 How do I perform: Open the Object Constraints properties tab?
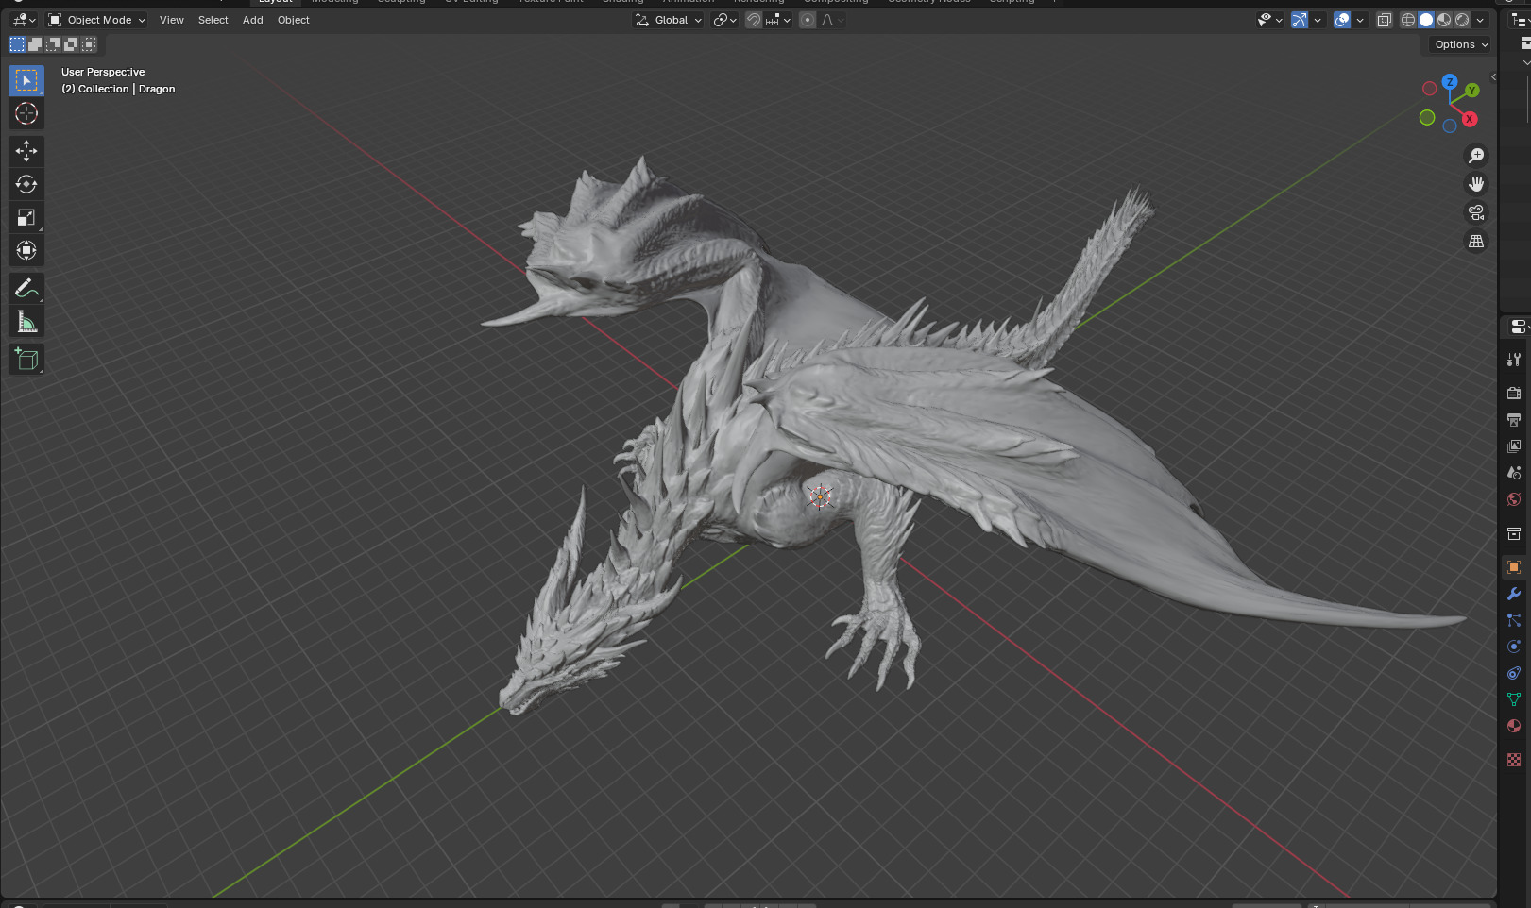point(1514,673)
